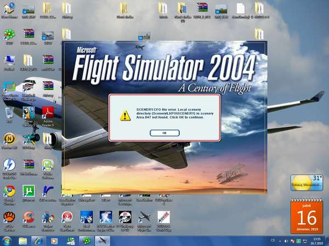Launch the EA Sports game shortcut
Viewport: 329px width, 246px height.
125,221
